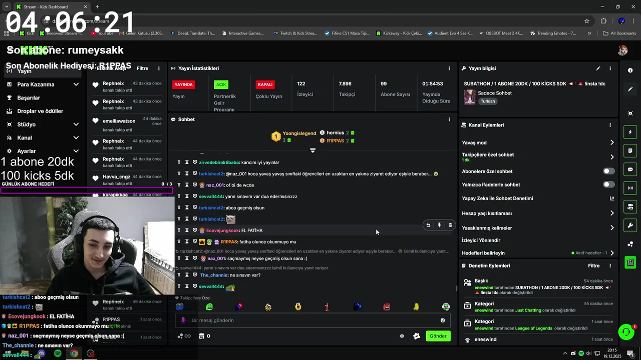
Task: Click chat scrollbar handle
Action: tap(456, 288)
